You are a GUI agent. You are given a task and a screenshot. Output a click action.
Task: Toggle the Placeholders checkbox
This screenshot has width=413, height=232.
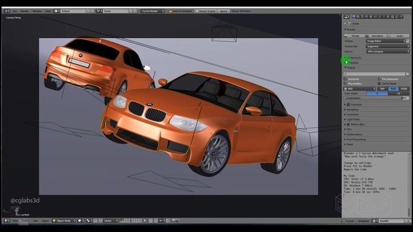(x=345, y=83)
